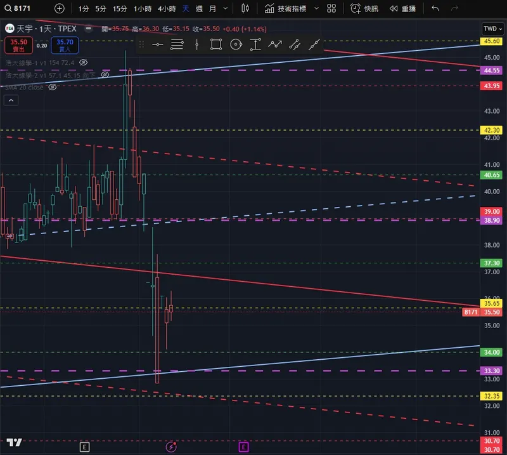This screenshot has width=507, height=455.
Task: Expand the interval list chevron after 月
Action: [226, 9]
